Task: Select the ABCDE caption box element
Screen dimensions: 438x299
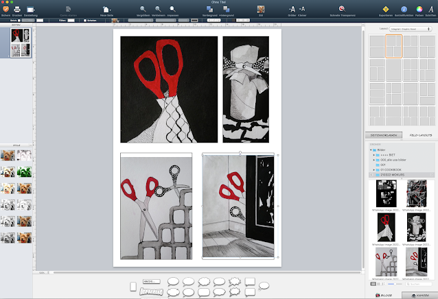Action: (x=152, y=281)
